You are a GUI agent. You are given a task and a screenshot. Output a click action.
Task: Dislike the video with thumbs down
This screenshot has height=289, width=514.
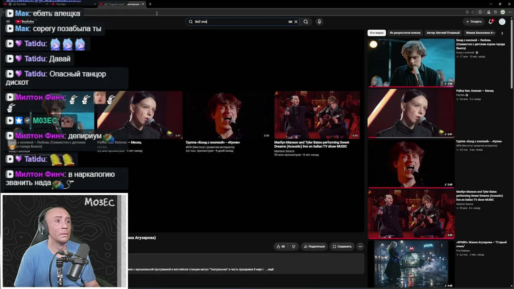pos(294,246)
